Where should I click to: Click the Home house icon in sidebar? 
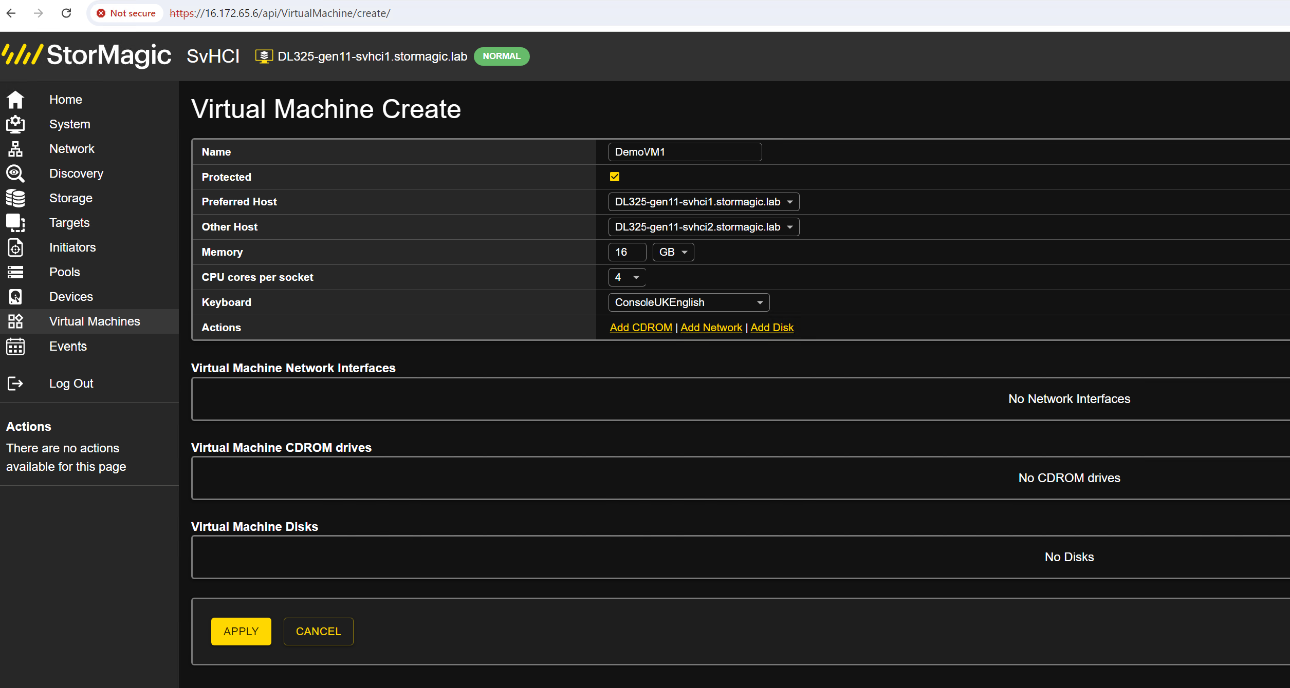pyautogui.click(x=15, y=100)
